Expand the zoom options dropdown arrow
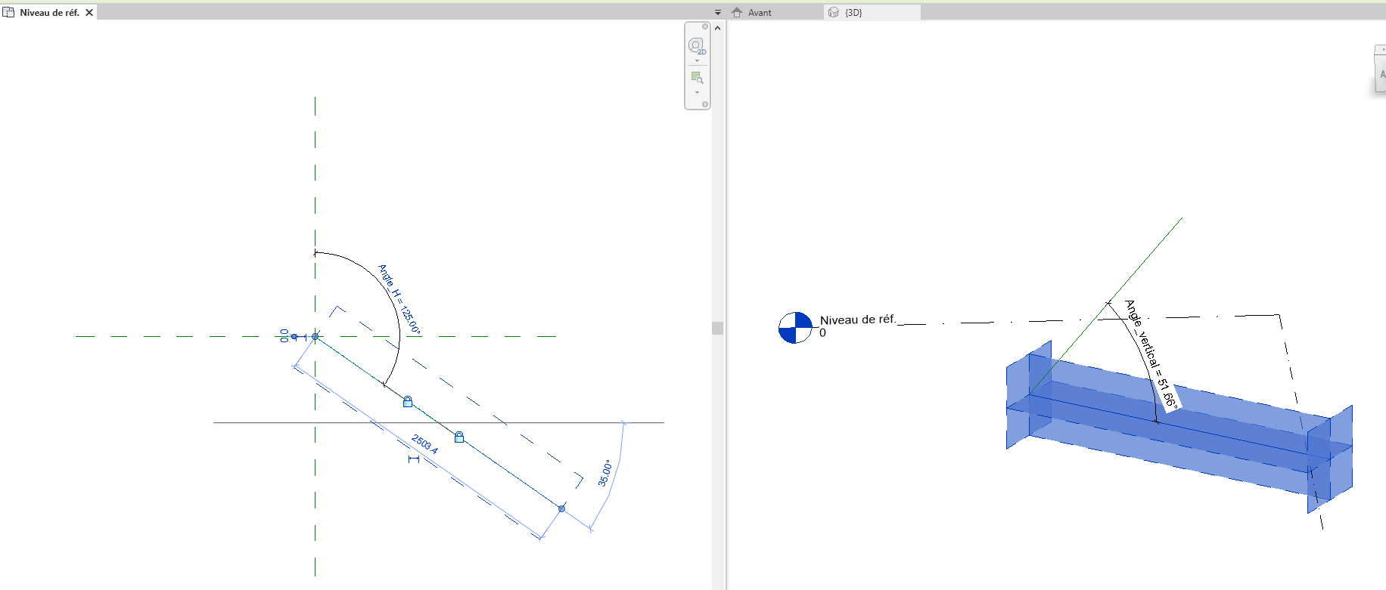 point(697,93)
